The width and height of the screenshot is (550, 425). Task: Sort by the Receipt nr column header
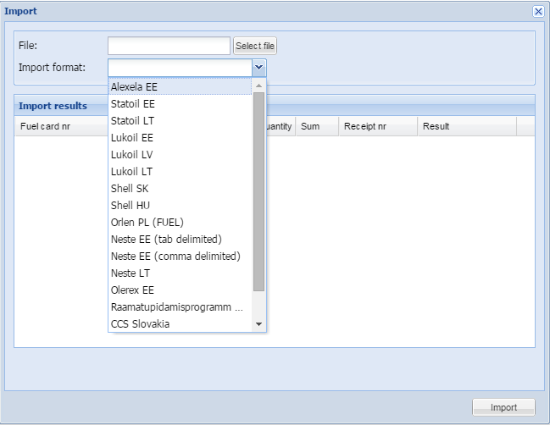pyautogui.click(x=365, y=126)
